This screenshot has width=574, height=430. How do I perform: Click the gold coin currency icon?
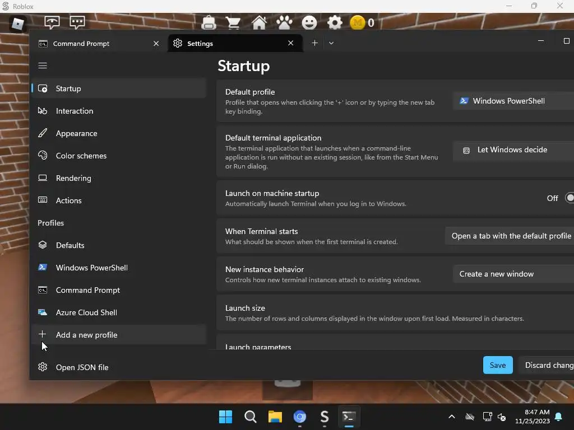357,22
